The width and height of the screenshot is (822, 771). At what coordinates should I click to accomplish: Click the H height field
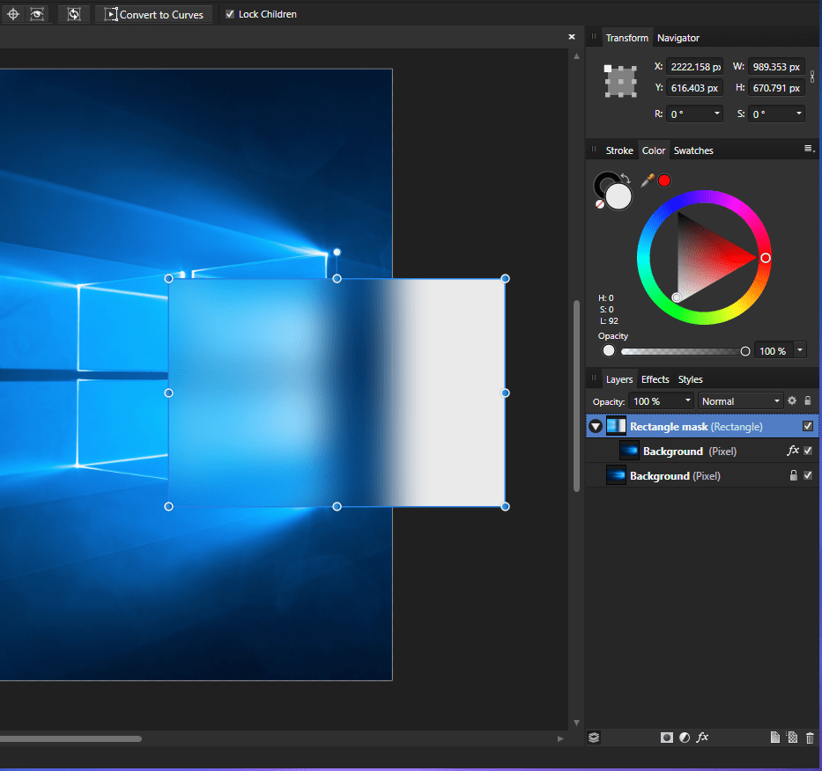(776, 88)
